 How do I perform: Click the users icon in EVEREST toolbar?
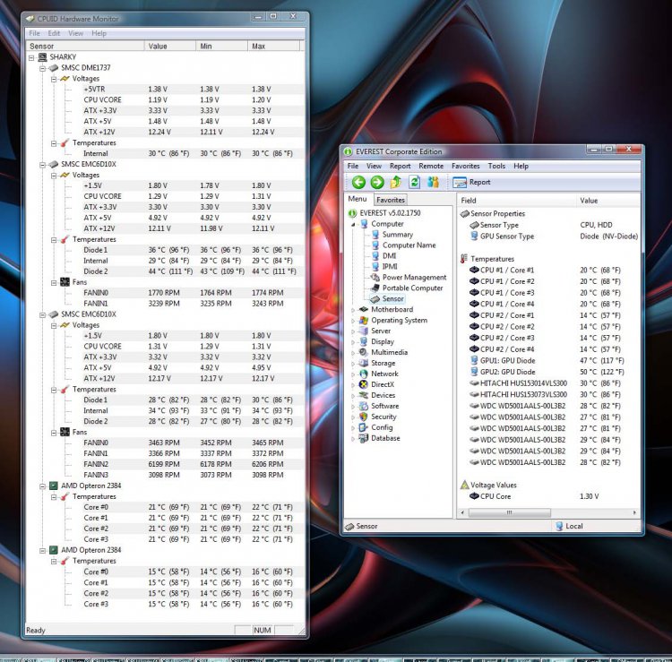pos(433,182)
